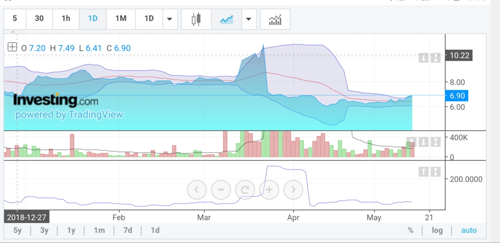Select the candlestick chart type icon

point(196,19)
